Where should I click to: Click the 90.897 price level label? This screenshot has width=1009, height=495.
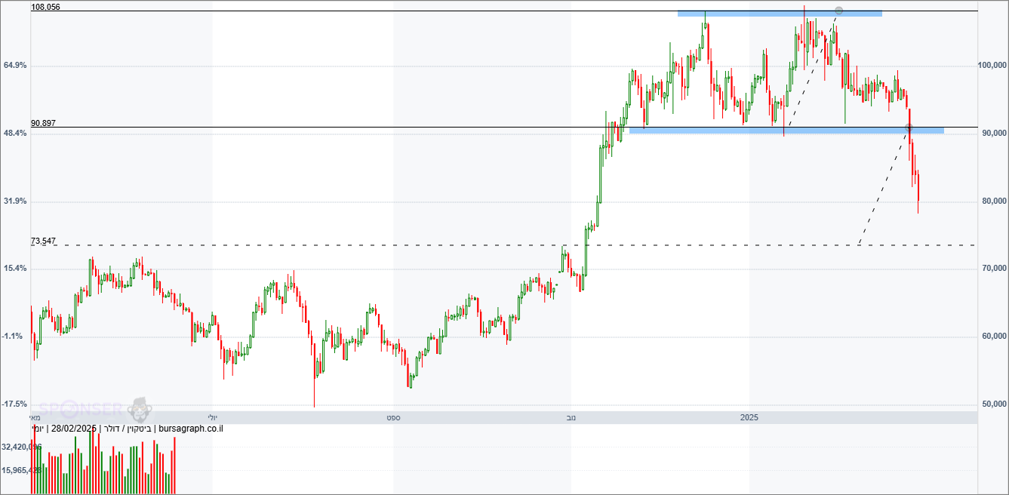43,123
